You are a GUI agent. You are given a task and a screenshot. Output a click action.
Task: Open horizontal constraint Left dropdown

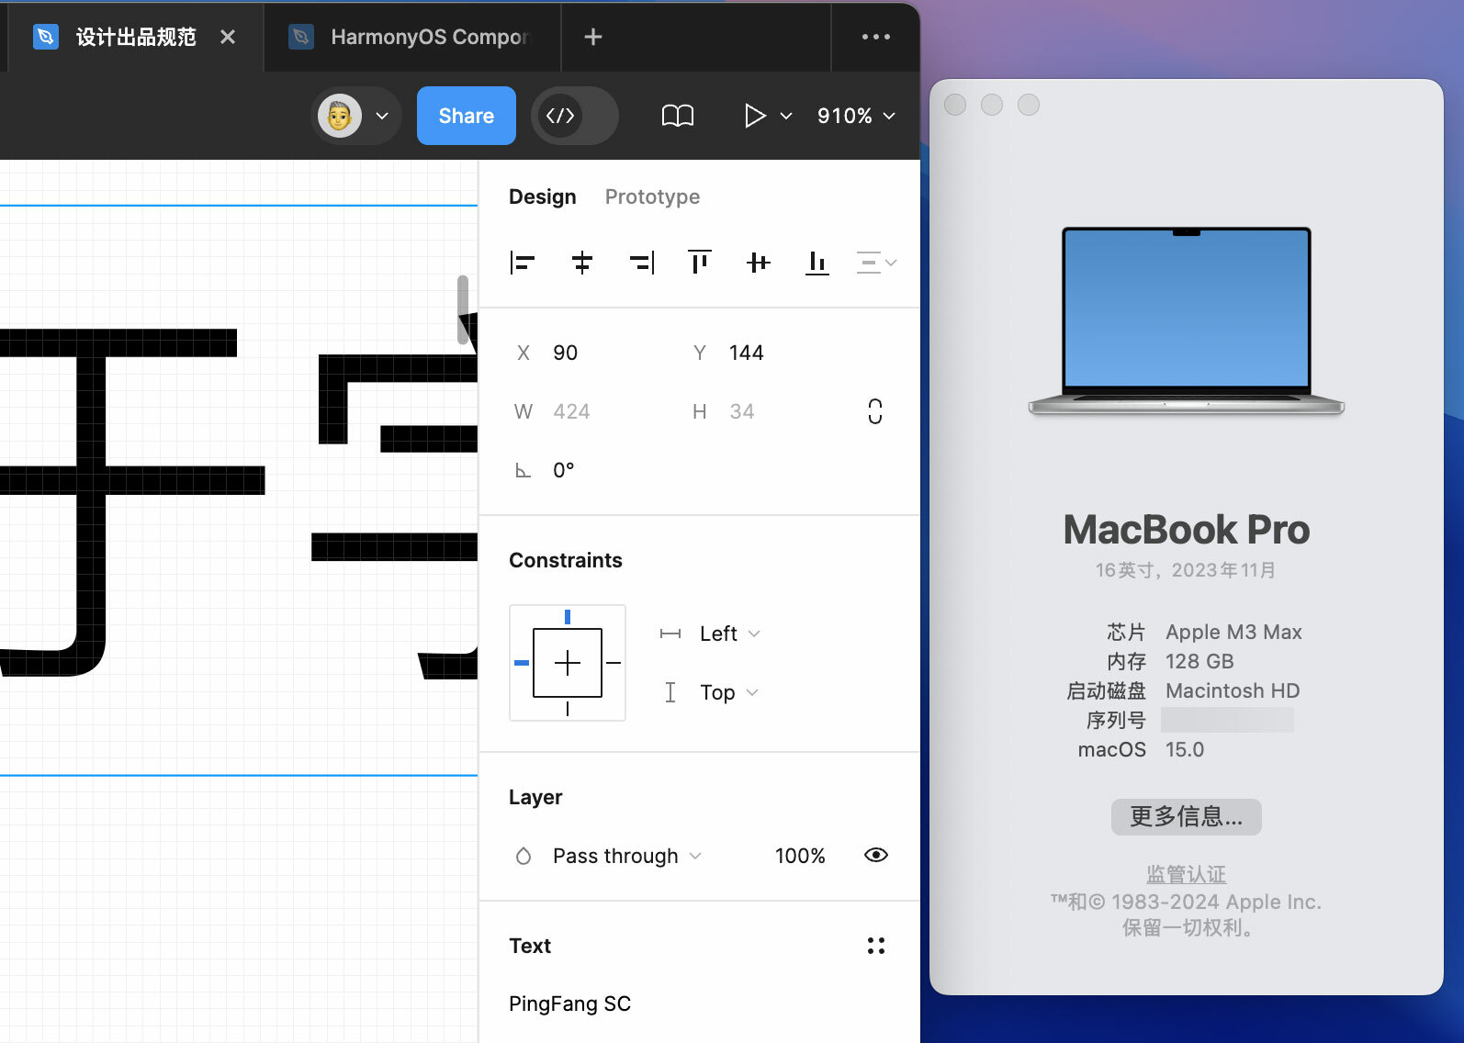click(729, 634)
